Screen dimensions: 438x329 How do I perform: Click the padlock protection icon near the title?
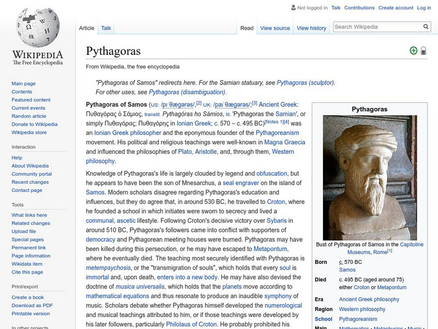pos(423,49)
